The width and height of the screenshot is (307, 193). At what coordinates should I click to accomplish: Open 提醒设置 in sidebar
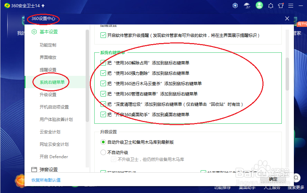click(x=48, y=70)
